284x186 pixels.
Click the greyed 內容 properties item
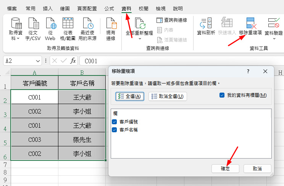tap(165, 30)
